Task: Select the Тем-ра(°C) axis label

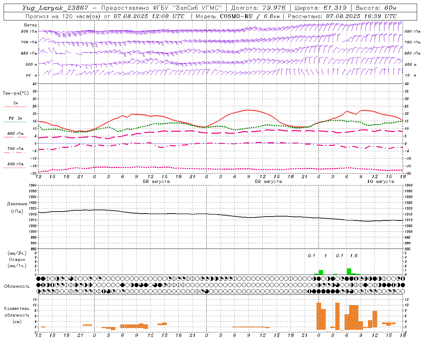Action: click(x=15, y=93)
